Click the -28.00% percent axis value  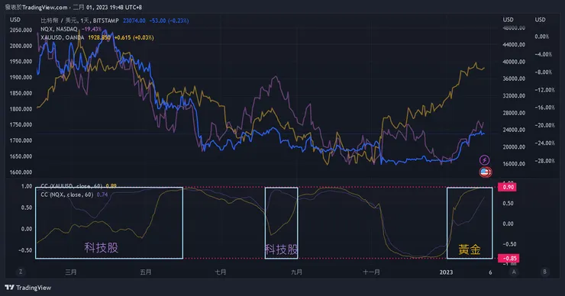[x=545, y=161]
